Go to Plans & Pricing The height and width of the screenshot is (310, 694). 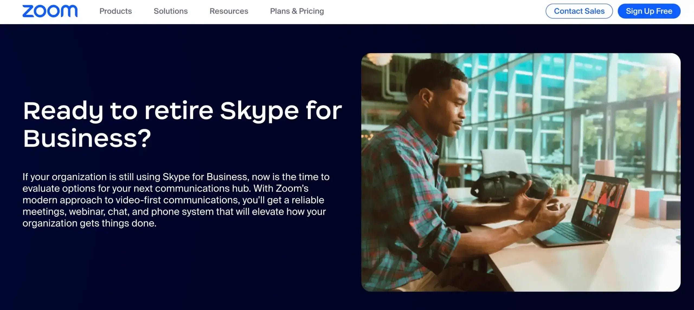pos(297,11)
